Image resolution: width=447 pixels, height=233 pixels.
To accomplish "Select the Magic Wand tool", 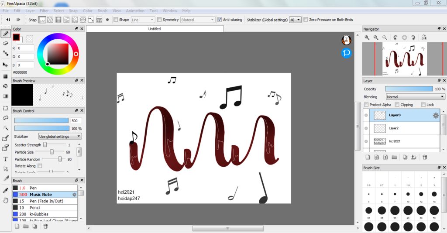I will (x=5, y=127).
